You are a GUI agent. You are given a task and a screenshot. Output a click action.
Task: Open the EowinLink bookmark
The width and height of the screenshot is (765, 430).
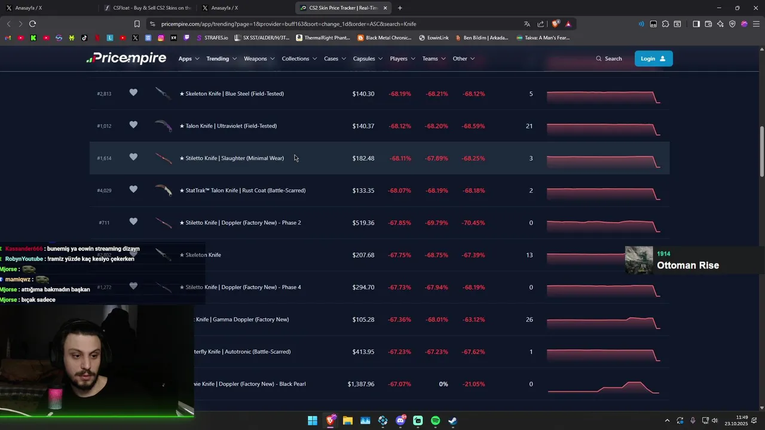[x=434, y=38]
